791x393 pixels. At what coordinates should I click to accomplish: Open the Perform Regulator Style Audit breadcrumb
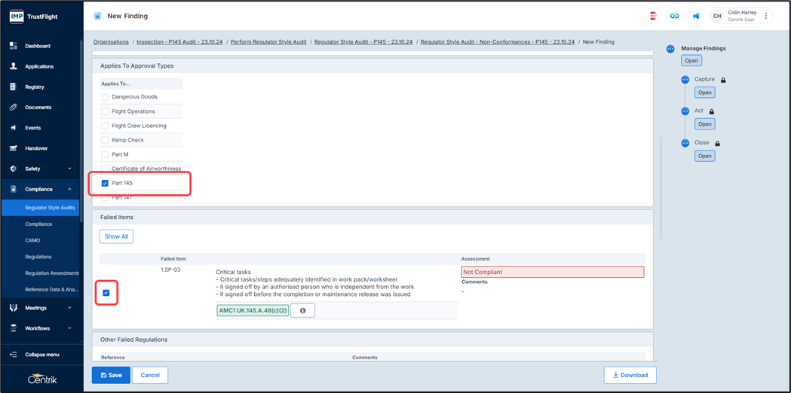268,42
